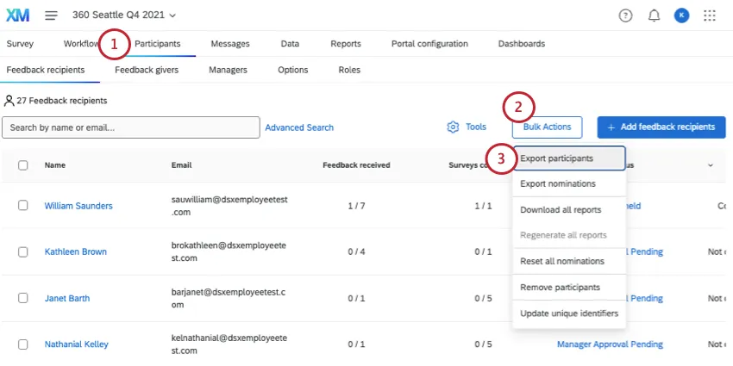This screenshot has width=733, height=366.
Task: Choose Download all reports
Action: [569, 210]
